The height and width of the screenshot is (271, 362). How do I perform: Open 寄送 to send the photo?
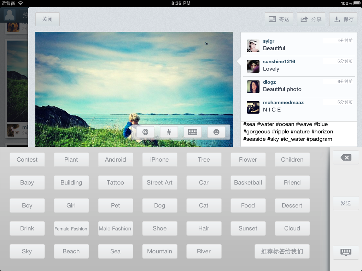[x=279, y=19]
